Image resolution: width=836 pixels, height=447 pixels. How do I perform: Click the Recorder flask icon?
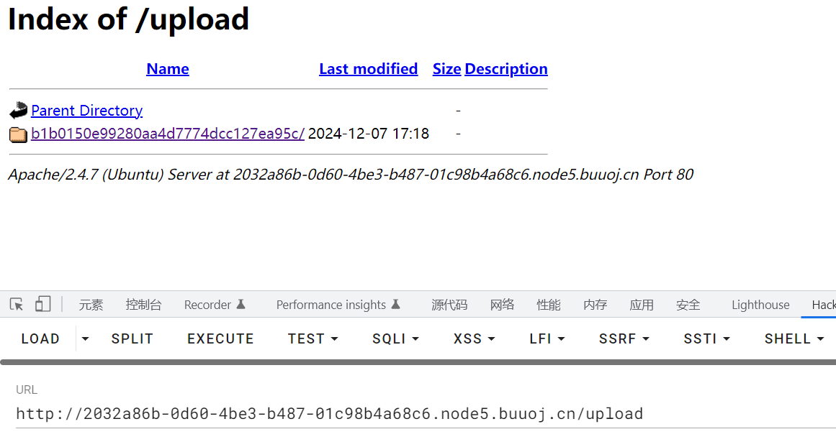[241, 305]
